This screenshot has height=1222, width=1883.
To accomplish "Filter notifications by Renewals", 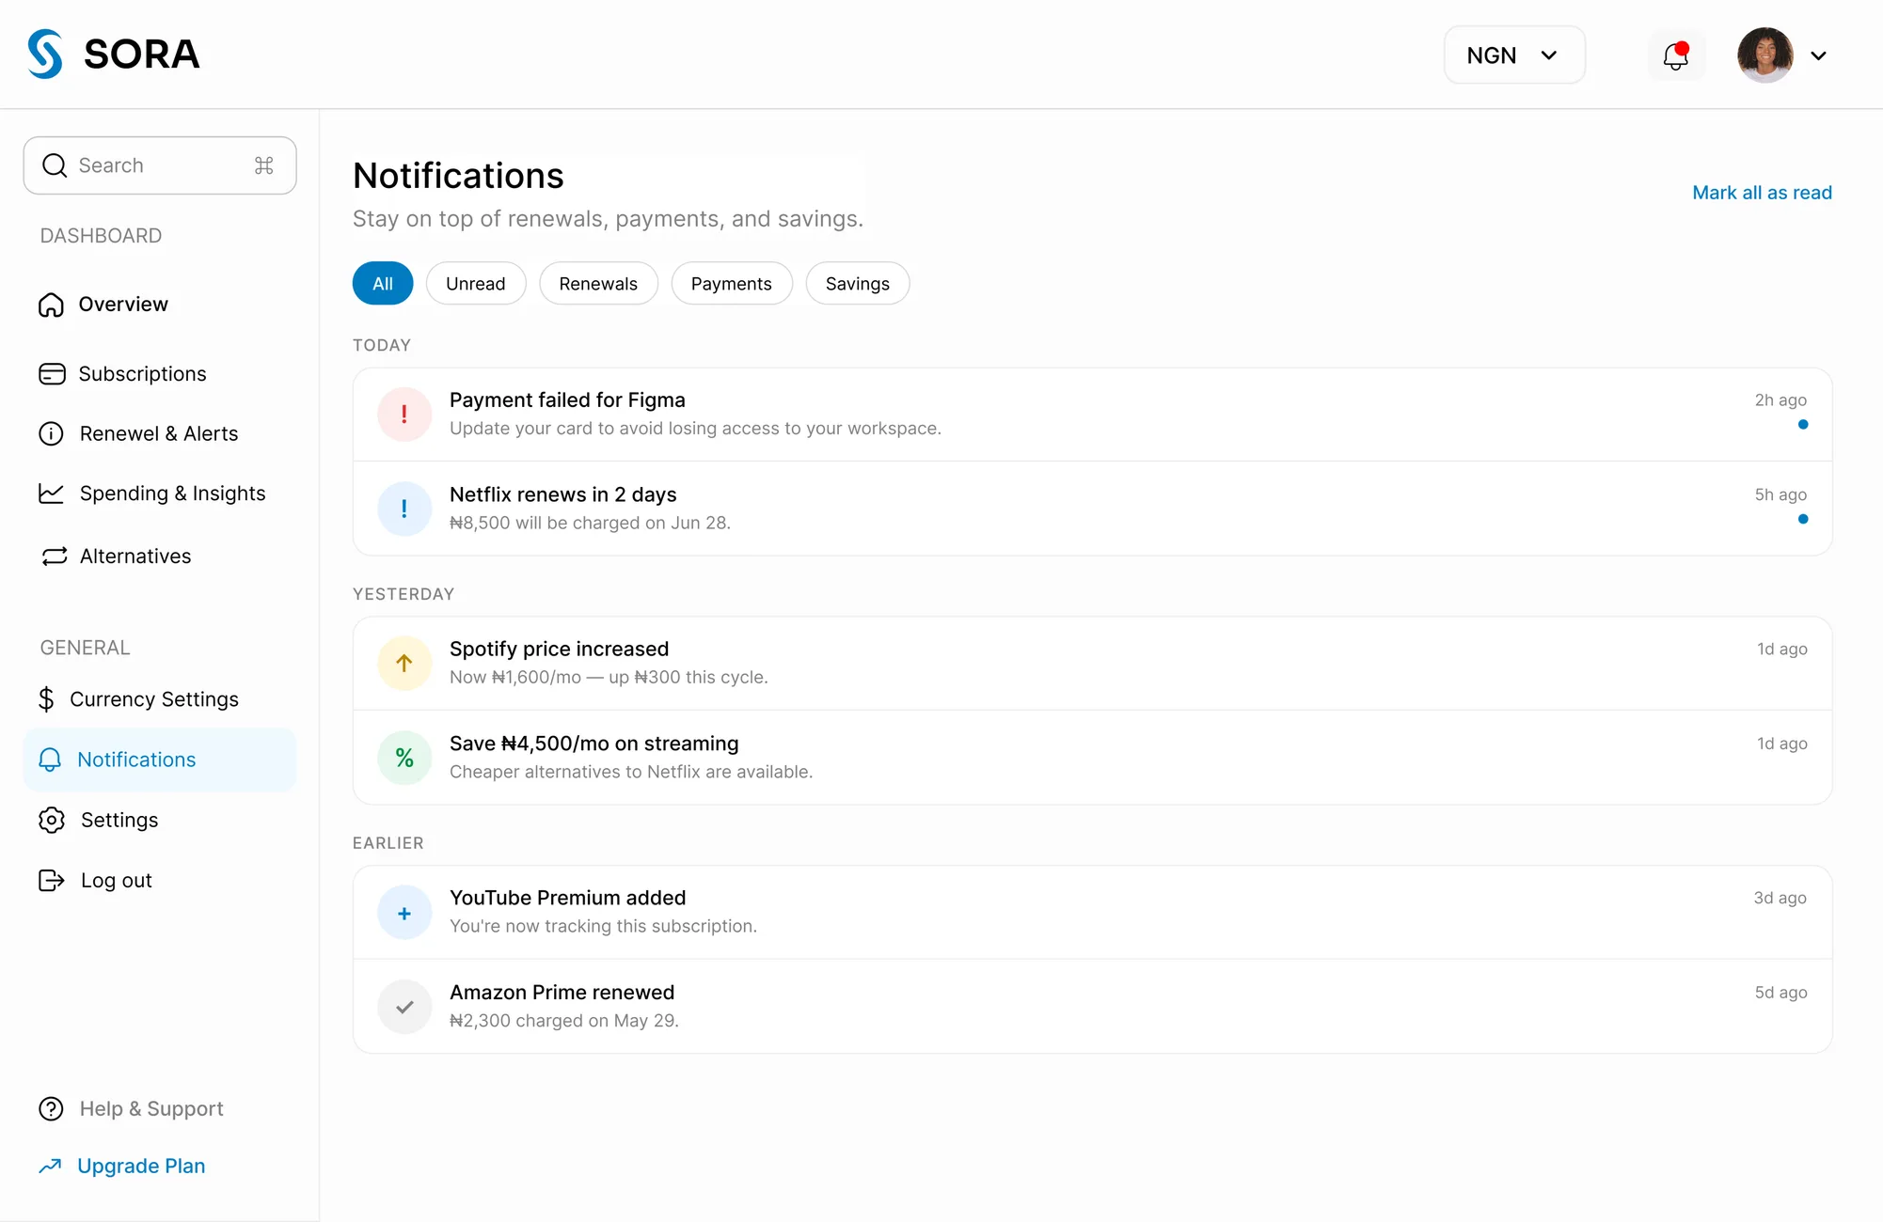I will [x=598, y=283].
